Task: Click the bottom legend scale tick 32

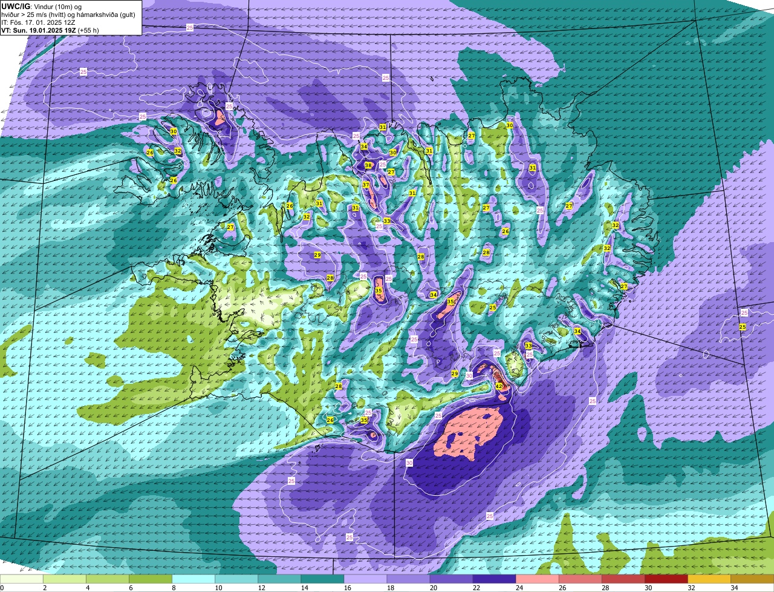Action: point(691,588)
